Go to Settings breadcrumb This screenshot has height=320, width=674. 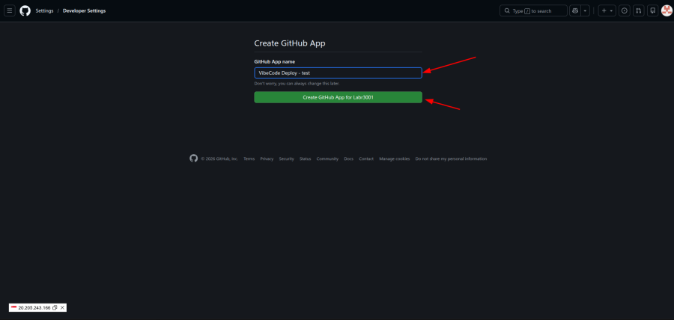44,10
